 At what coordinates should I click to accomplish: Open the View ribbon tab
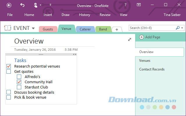tap(124, 15)
